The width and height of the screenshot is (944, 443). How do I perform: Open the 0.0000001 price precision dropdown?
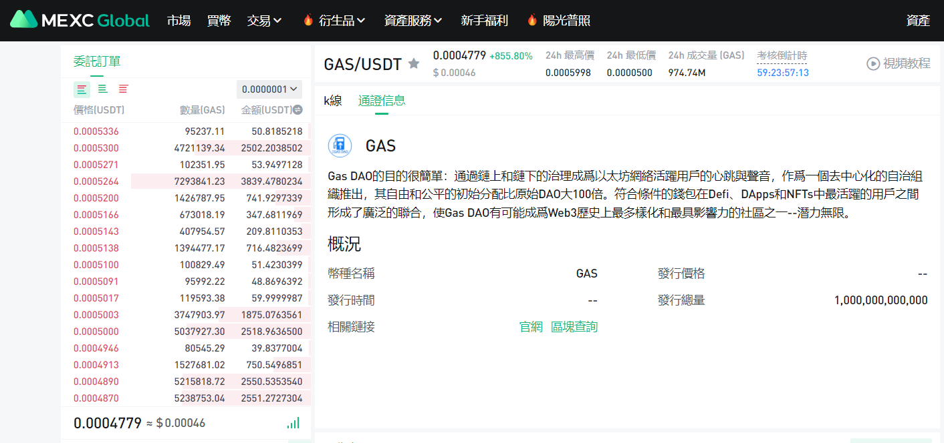click(x=269, y=89)
